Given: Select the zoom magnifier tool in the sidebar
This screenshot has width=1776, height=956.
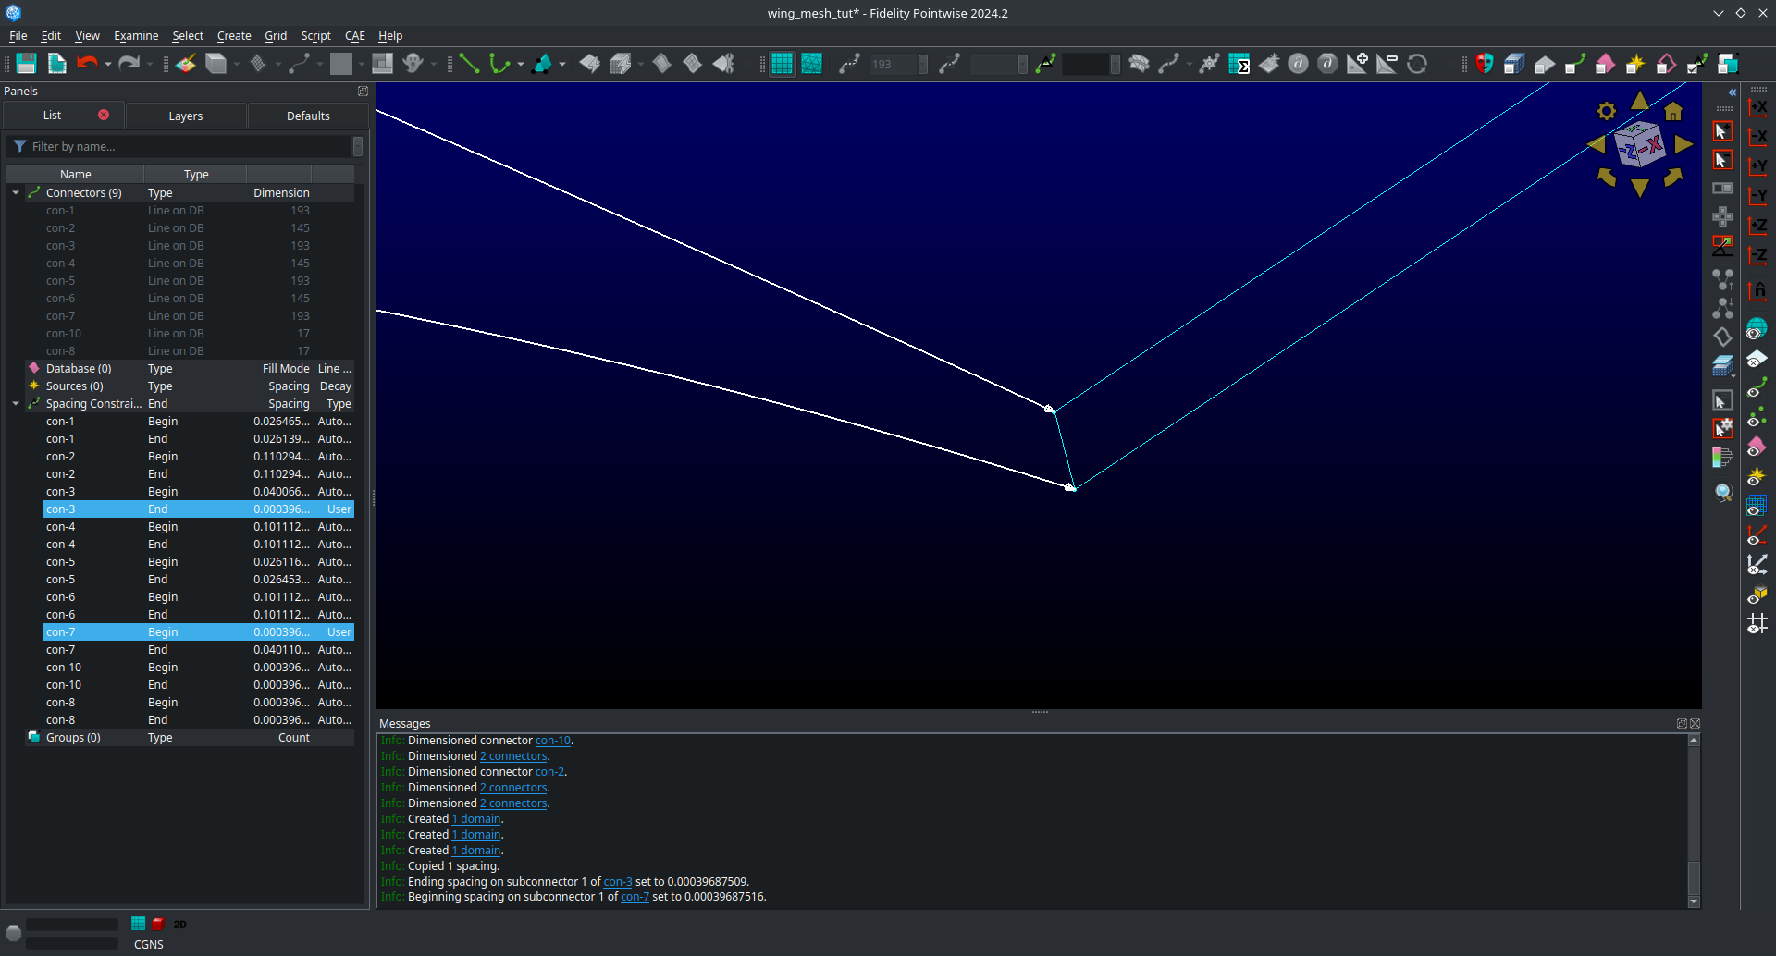Looking at the screenshot, I should 1722,492.
